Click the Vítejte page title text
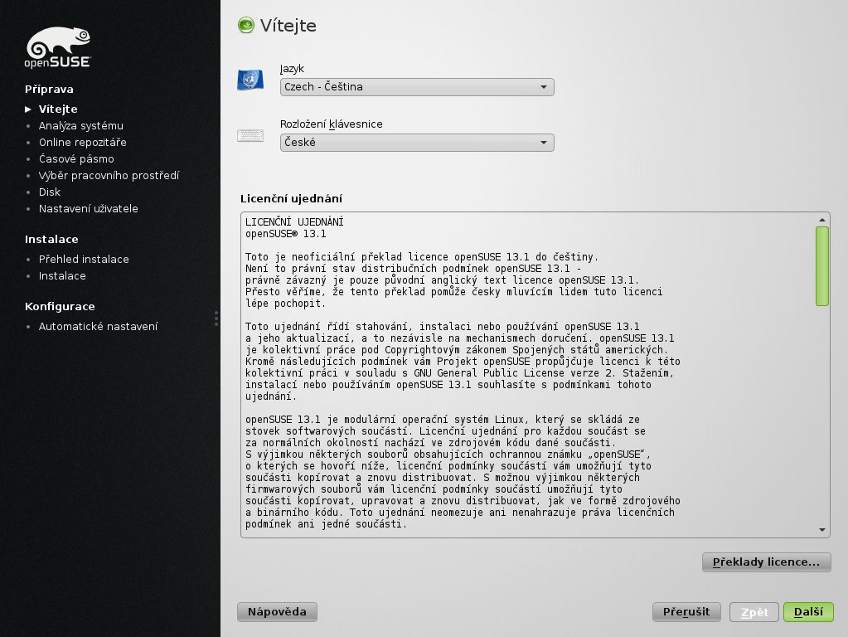The width and height of the screenshot is (848, 637). (x=288, y=26)
